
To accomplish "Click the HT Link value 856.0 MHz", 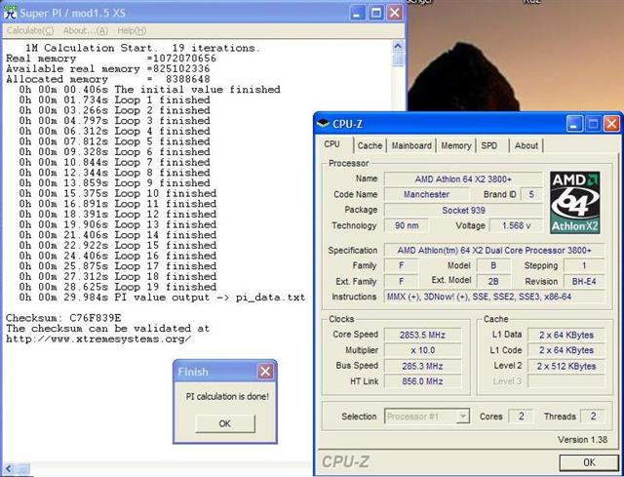I will [422, 381].
